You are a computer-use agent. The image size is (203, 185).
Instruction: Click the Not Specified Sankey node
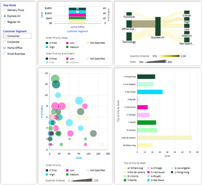coord(187,39)
